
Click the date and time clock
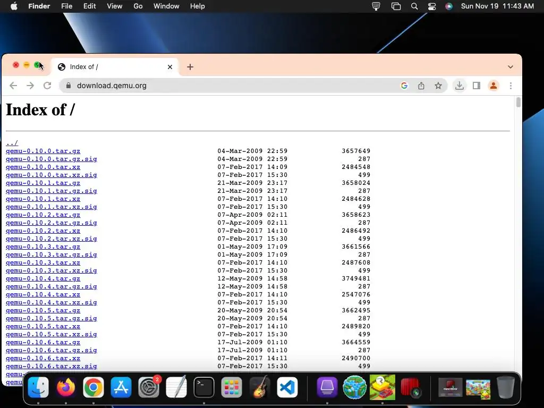coord(497,6)
